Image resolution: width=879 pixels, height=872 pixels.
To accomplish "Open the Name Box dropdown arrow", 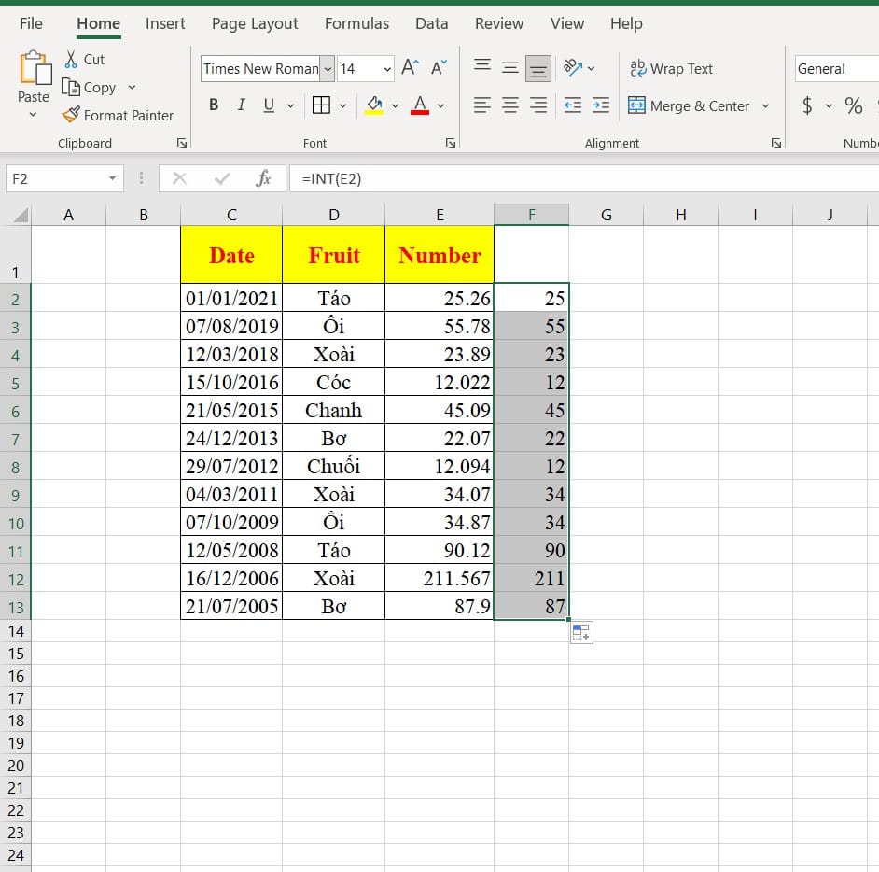I will (112, 179).
